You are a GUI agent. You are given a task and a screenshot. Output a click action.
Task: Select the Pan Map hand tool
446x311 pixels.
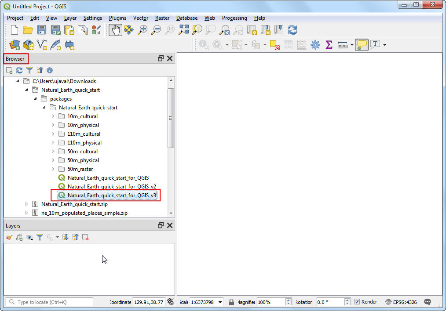(115, 30)
